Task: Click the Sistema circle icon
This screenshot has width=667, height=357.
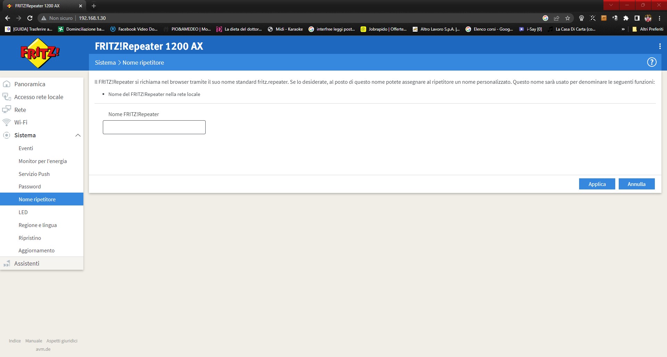Action: coord(7,135)
